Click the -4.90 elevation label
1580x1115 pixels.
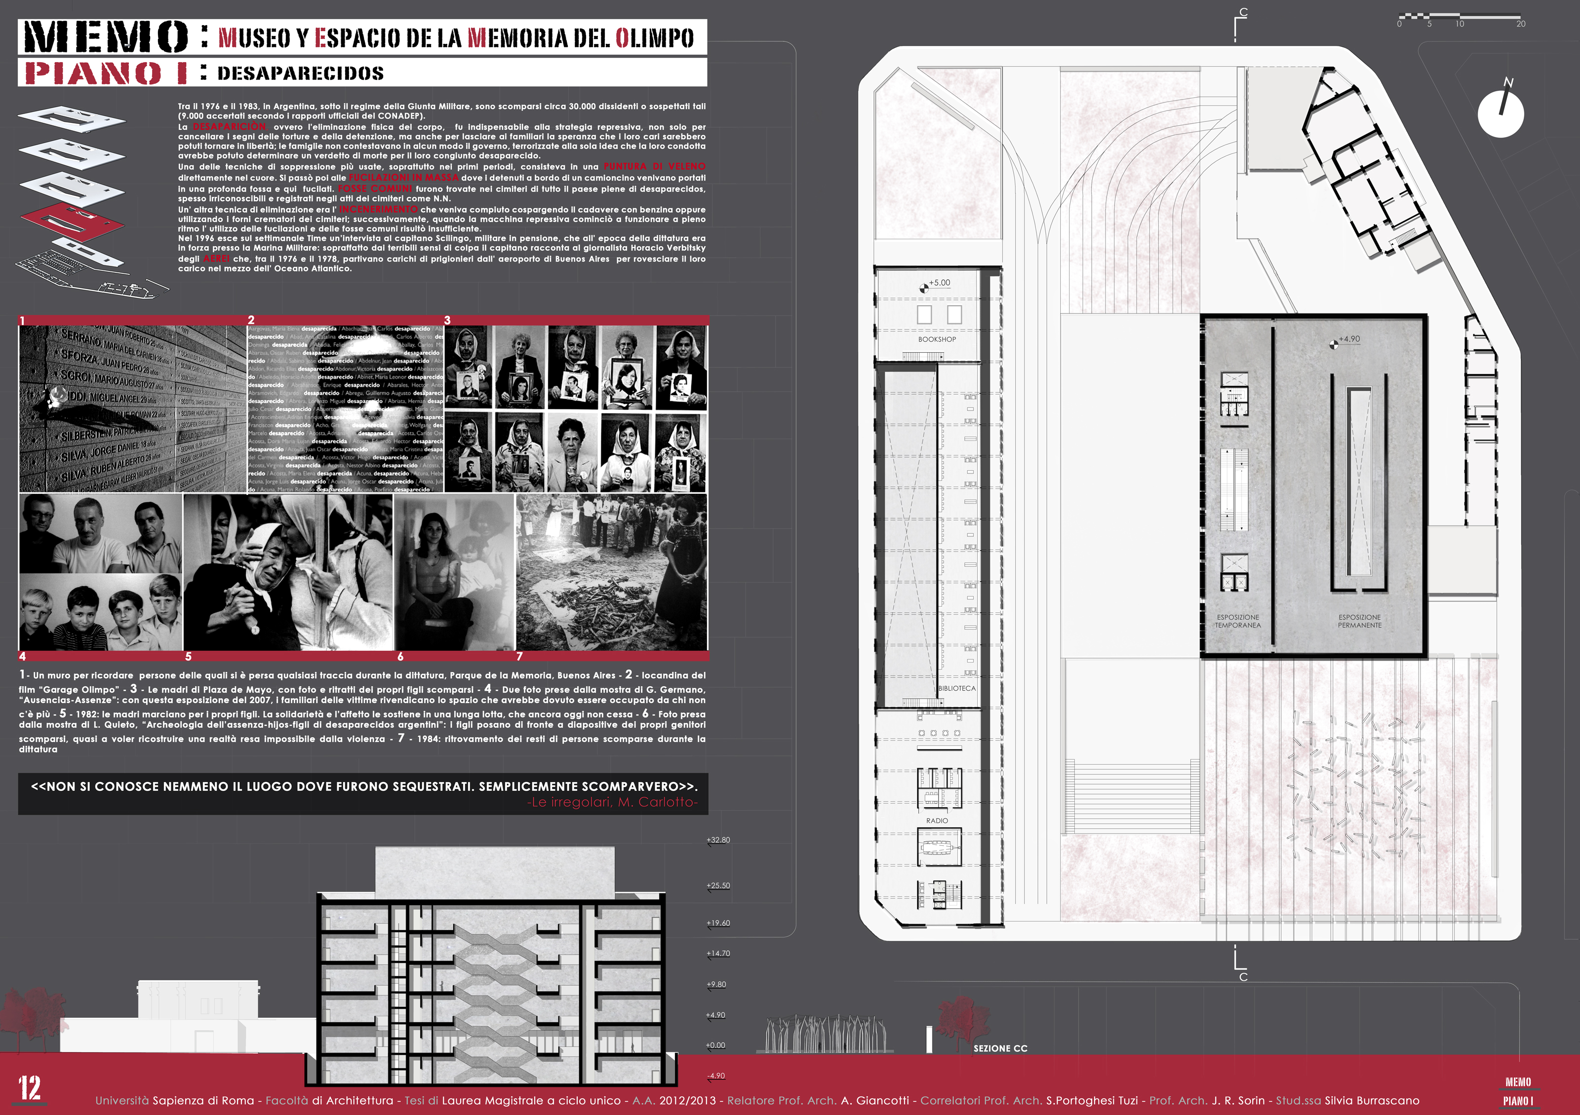coord(715,1076)
